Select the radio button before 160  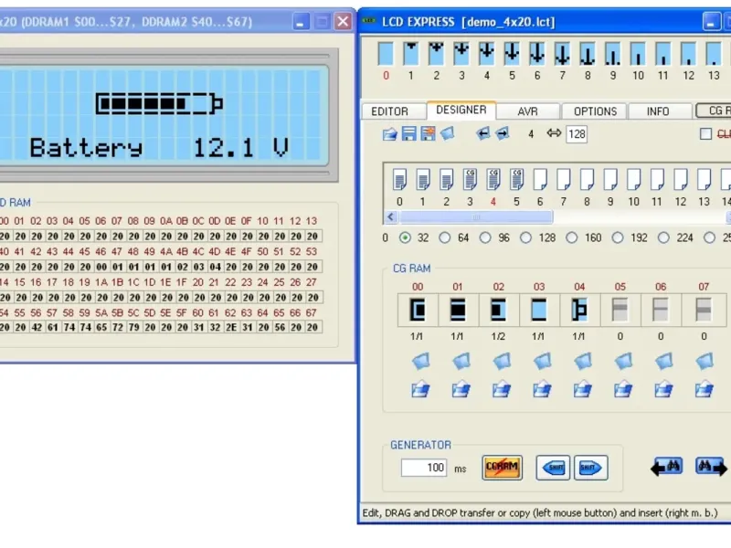pyautogui.click(x=572, y=237)
